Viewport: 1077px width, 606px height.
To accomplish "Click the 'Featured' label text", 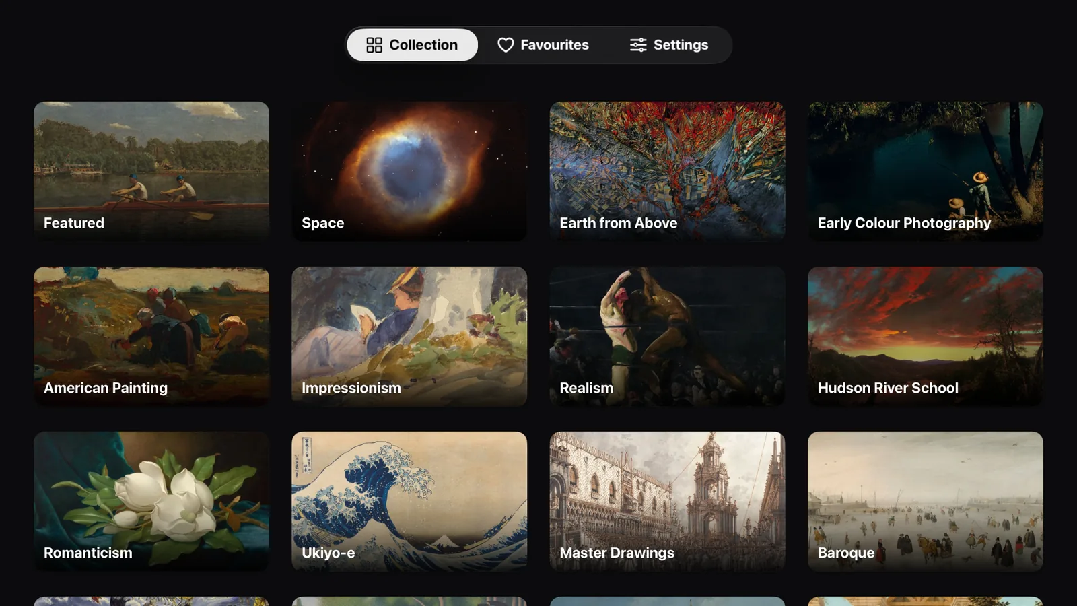I will 74,223.
